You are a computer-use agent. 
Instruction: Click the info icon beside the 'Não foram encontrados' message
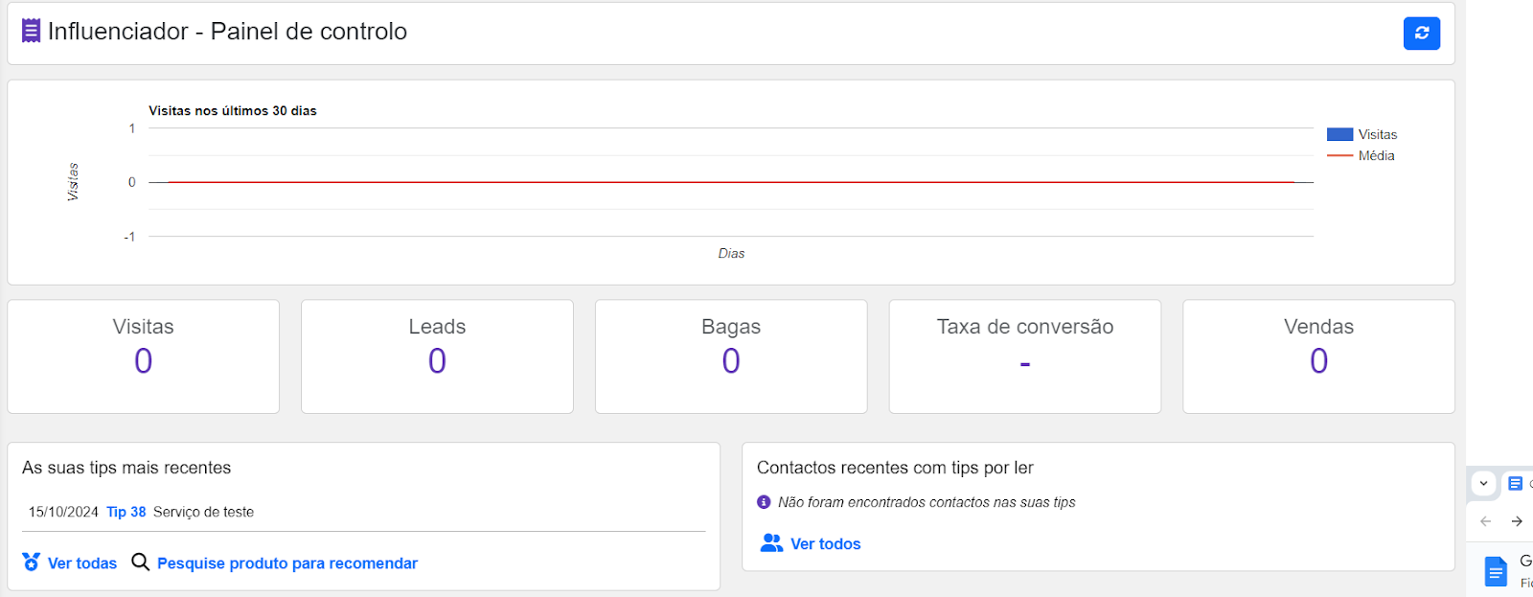coord(764,502)
